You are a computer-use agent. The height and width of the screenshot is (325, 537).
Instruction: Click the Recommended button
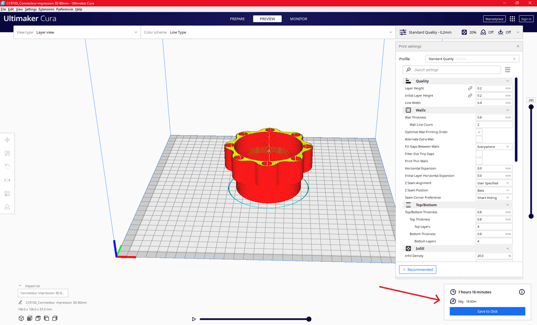click(417, 269)
